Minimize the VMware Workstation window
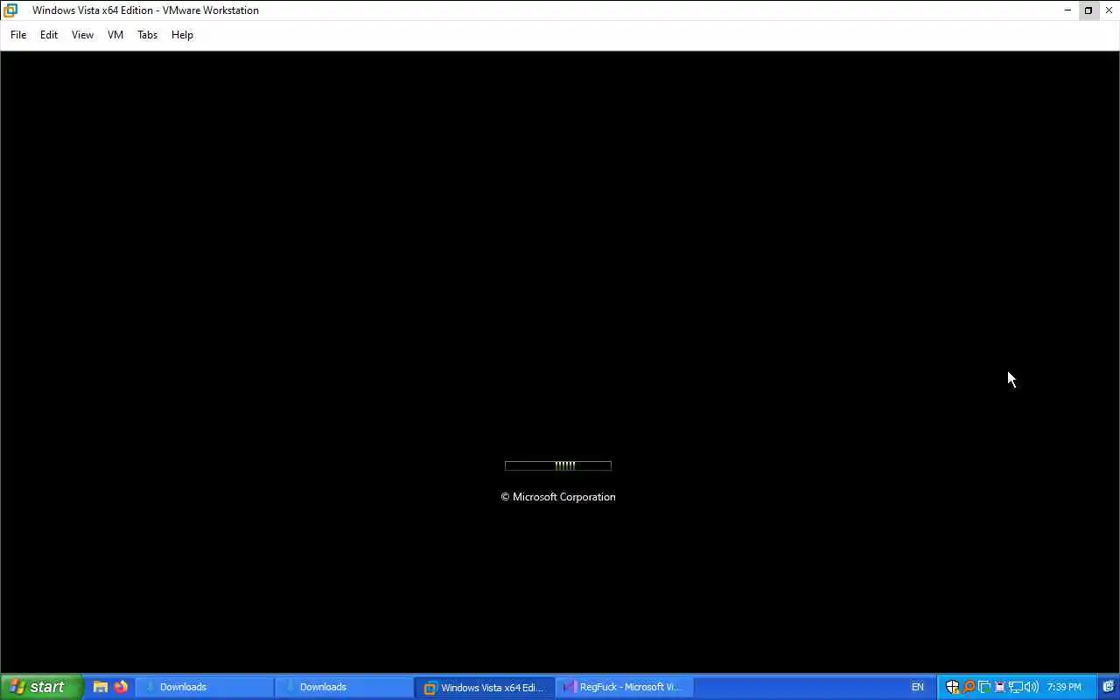The height and width of the screenshot is (700, 1120). tap(1067, 10)
